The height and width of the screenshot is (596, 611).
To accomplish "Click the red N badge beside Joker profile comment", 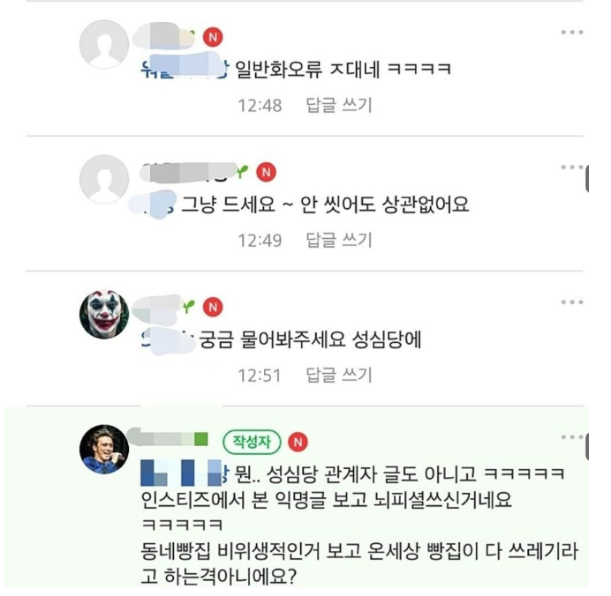I will tap(213, 308).
